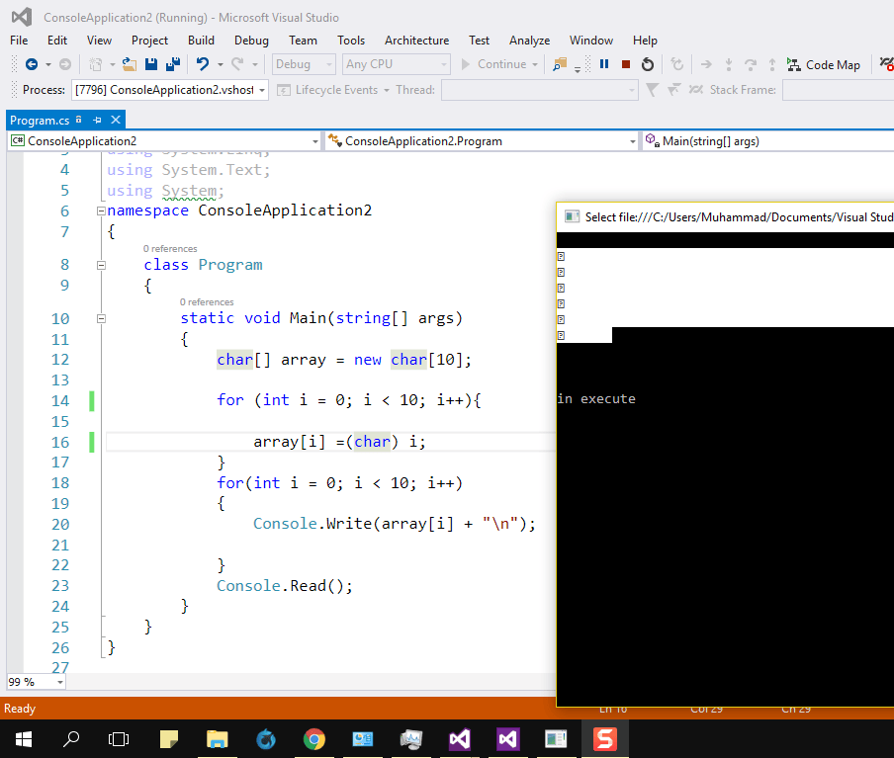Open the Continue button dropdown arrow
Viewport: 894px width, 758px height.
pos(535,64)
